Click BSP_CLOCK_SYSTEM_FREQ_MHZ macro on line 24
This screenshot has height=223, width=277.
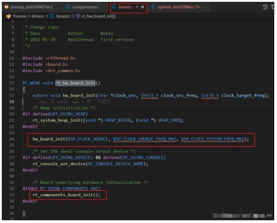(x=213, y=139)
